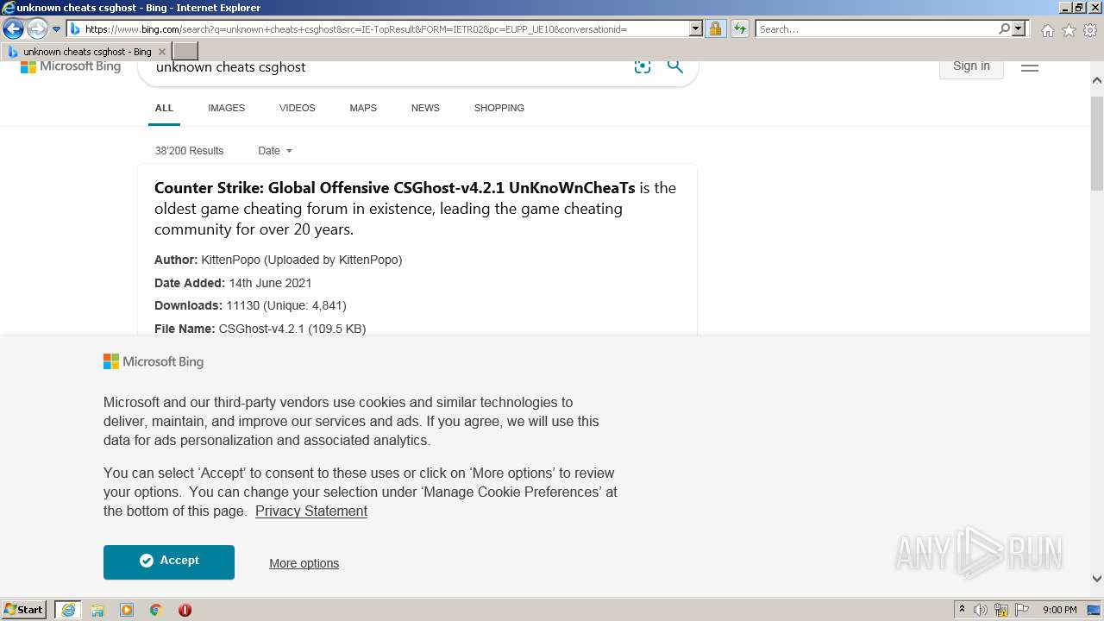
Task: Open the Privacy Statement link
Action: click(311, 511)
